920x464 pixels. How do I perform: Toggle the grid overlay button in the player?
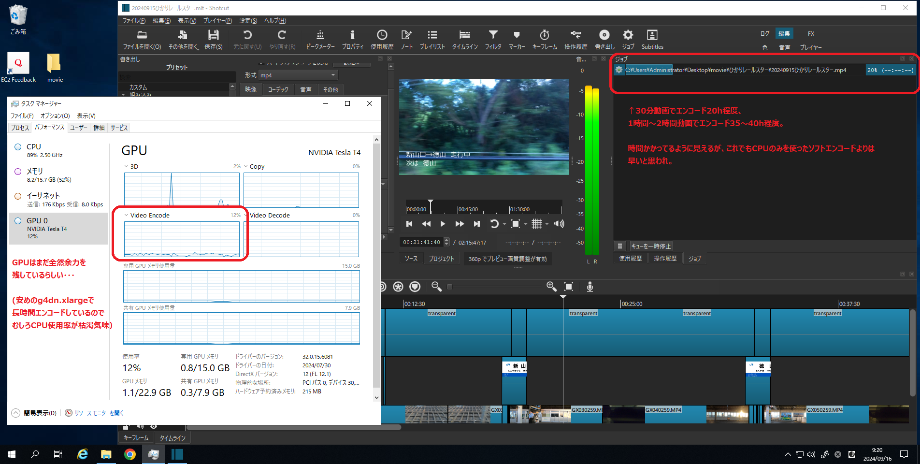[x=537, y=223]
